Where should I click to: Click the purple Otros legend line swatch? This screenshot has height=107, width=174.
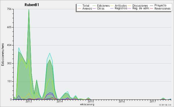94,8
